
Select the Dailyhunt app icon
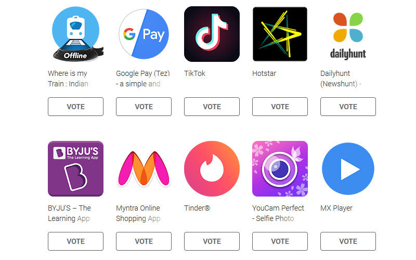click(x=348, y=35)
